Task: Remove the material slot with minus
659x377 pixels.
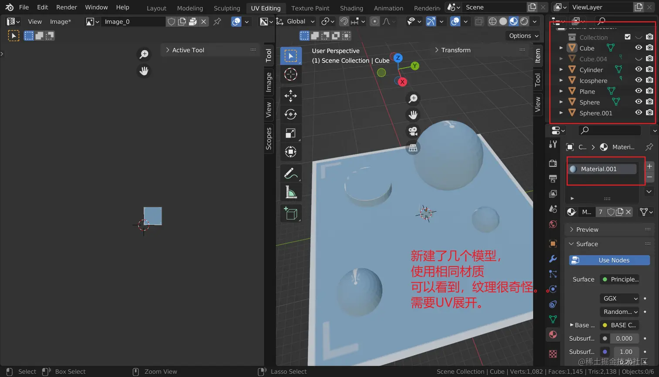Action: 649,177
